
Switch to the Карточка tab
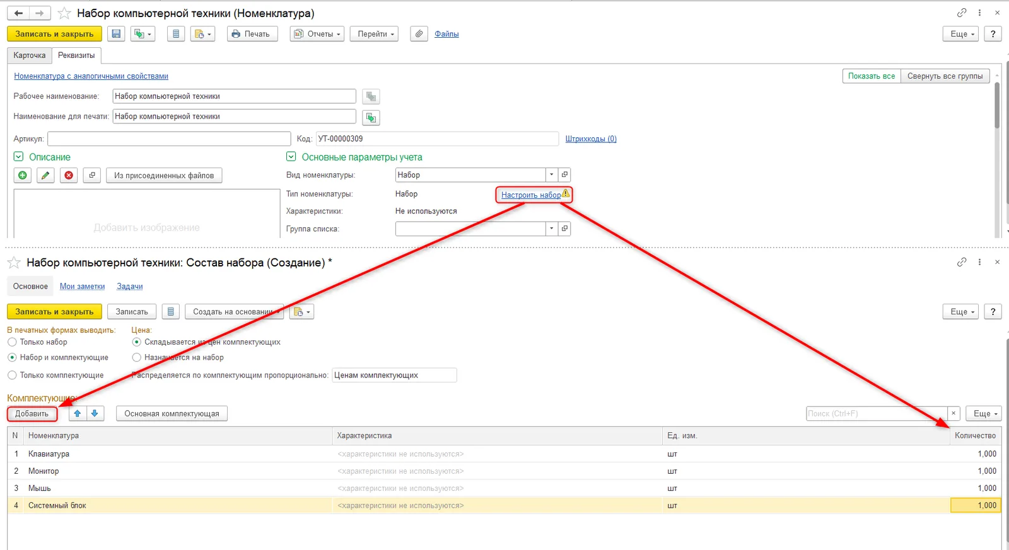(30, 55)
